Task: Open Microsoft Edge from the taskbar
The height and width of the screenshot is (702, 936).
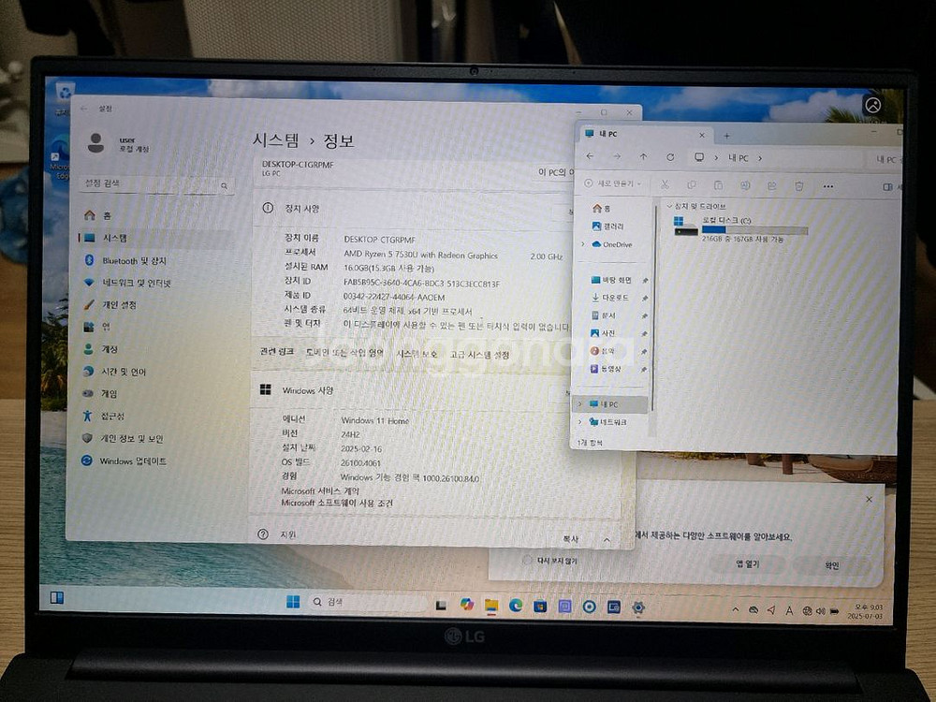Action: [515, 606]
